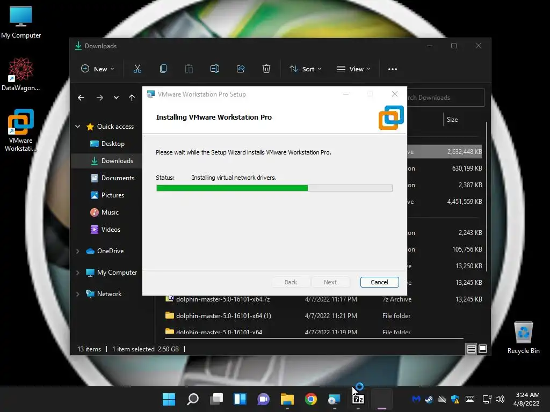Image resolution: width=550 pixels, height=412 pixels.
Task: Open the View dropdown menu
Action: point(353,69)
